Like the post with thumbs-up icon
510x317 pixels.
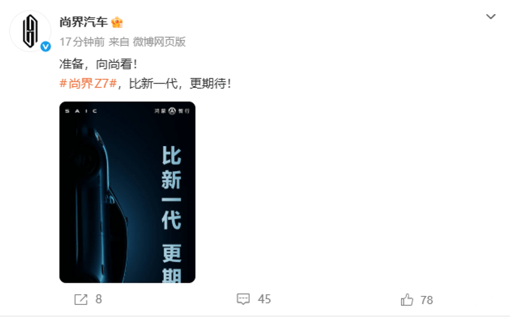pyautogui.click(x=407, y=299)
